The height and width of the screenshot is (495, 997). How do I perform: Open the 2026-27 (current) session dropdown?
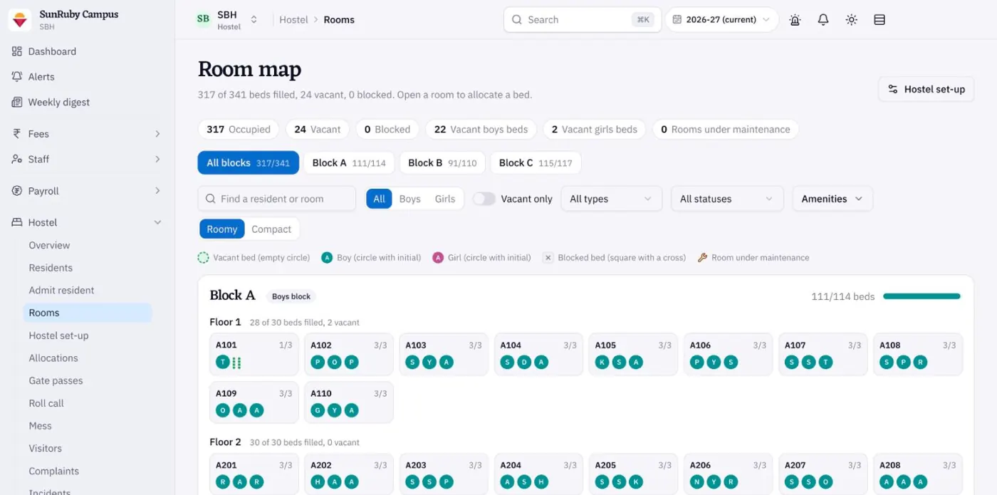coord(721,20)
